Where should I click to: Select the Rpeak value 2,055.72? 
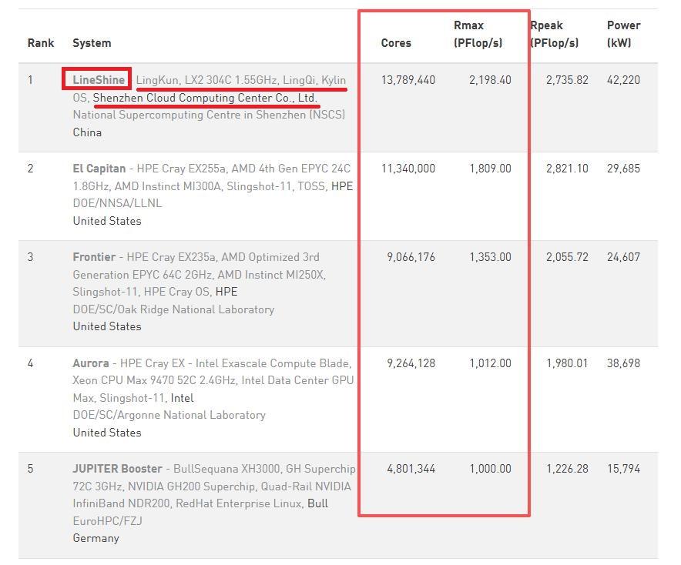click(567, 257)
